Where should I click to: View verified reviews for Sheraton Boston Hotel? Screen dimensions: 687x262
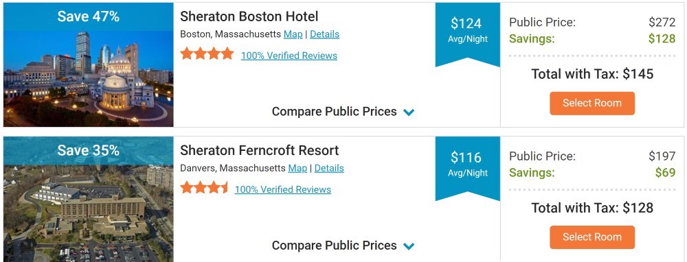(289, 56)
